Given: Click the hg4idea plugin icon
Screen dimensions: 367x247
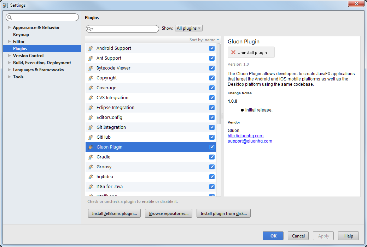Looking at the screenshot, I should point(91,177).
